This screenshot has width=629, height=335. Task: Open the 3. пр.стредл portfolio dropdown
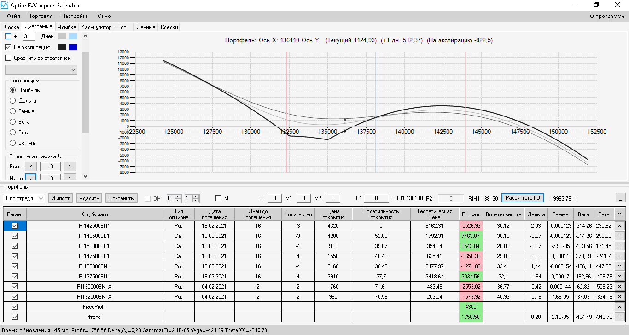pos(23,198)
